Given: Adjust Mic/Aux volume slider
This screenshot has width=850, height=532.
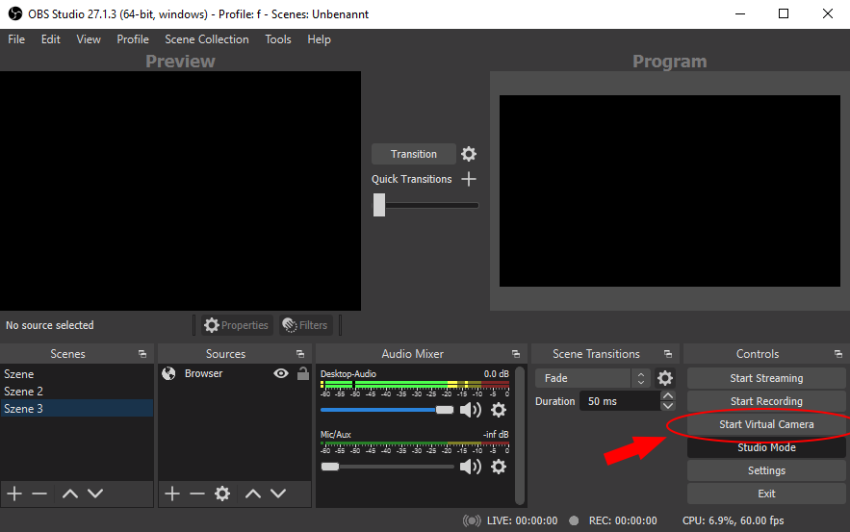Looking at the screenshot, I should [387, 467].
